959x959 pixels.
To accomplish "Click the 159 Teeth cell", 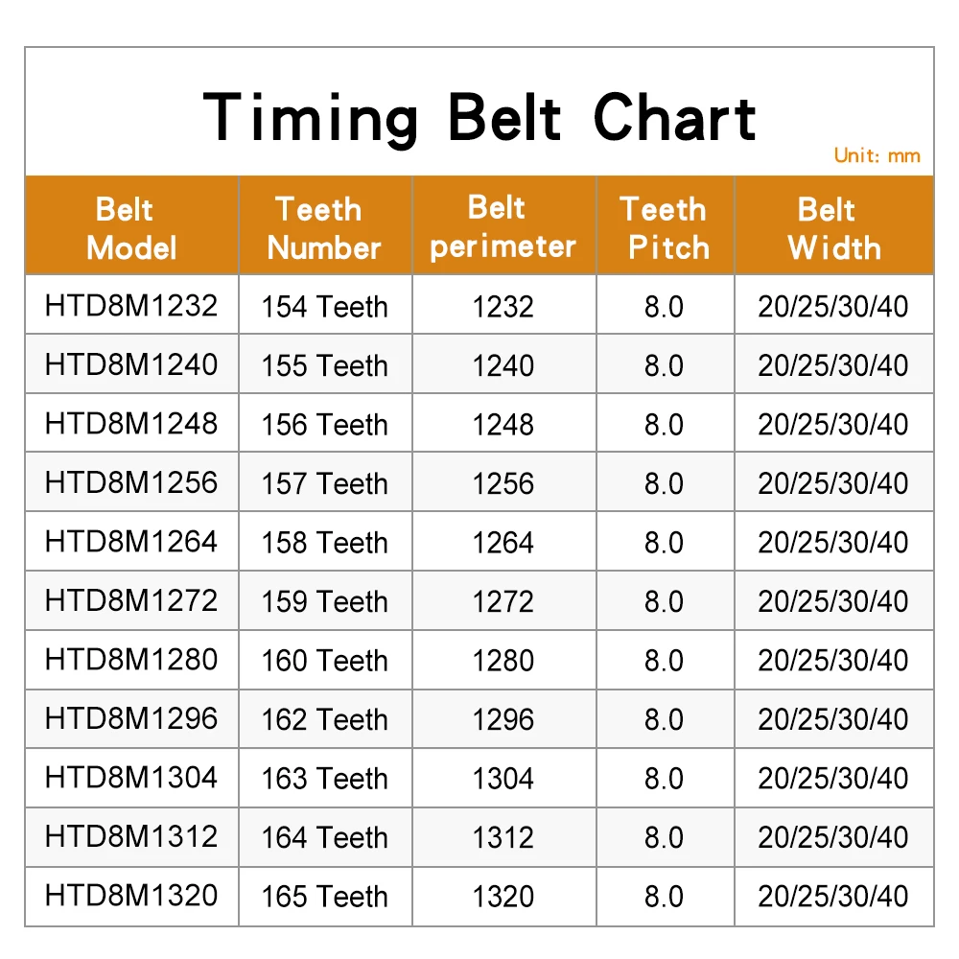I will tap(325, 600).
